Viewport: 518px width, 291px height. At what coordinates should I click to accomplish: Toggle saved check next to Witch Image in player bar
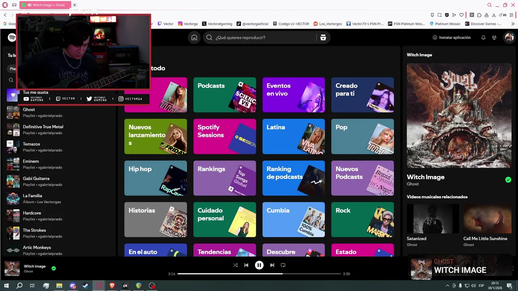tap(53, 268)
